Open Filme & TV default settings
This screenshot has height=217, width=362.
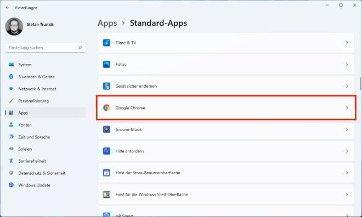(226, 43)
